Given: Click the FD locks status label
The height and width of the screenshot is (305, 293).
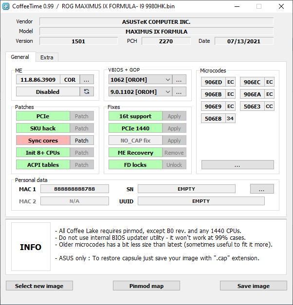Looking at the screenshot, I should pyautogui.click(x=135, y=164).
